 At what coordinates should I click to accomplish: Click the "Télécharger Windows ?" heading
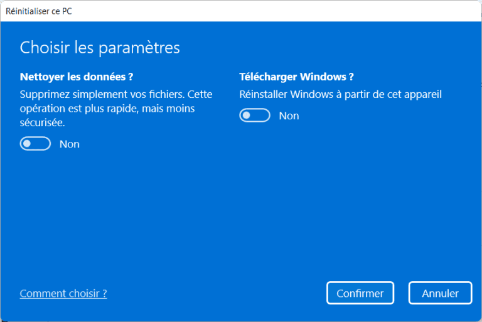pos(296,77)
